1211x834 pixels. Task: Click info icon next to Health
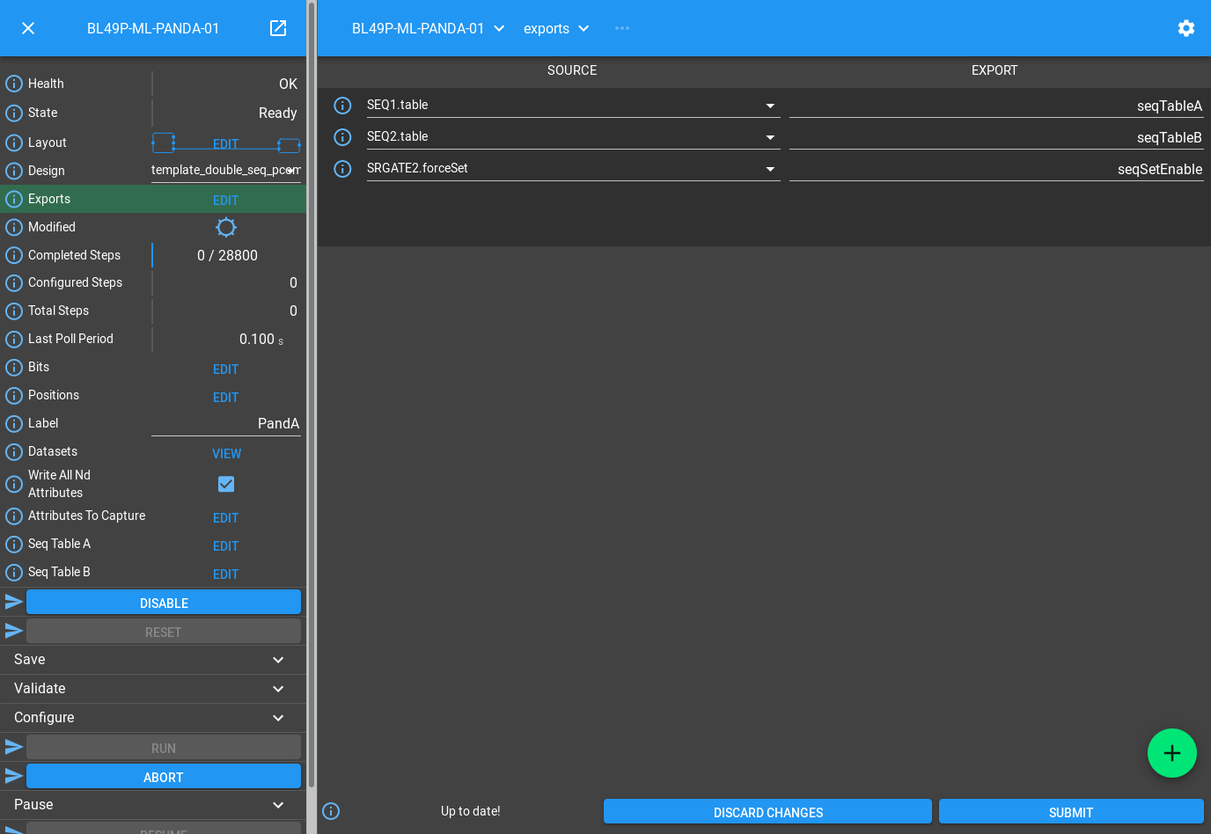tap(14, 84)
